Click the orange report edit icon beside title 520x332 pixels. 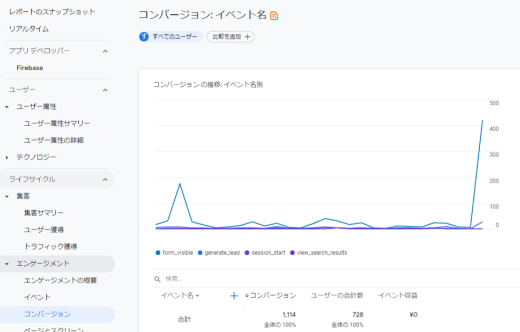[x=274, y=16]
